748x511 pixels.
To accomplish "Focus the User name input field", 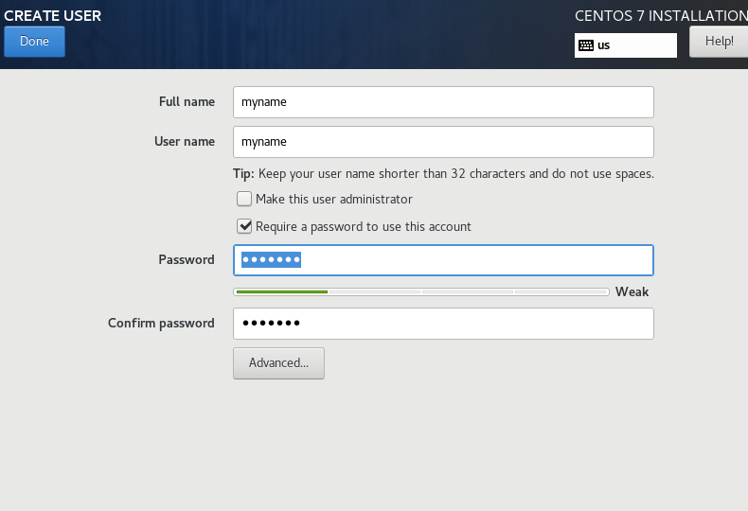I will point(443,142).
